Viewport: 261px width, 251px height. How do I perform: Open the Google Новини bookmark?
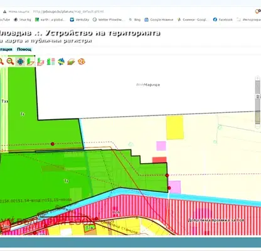tap(159, 19)
